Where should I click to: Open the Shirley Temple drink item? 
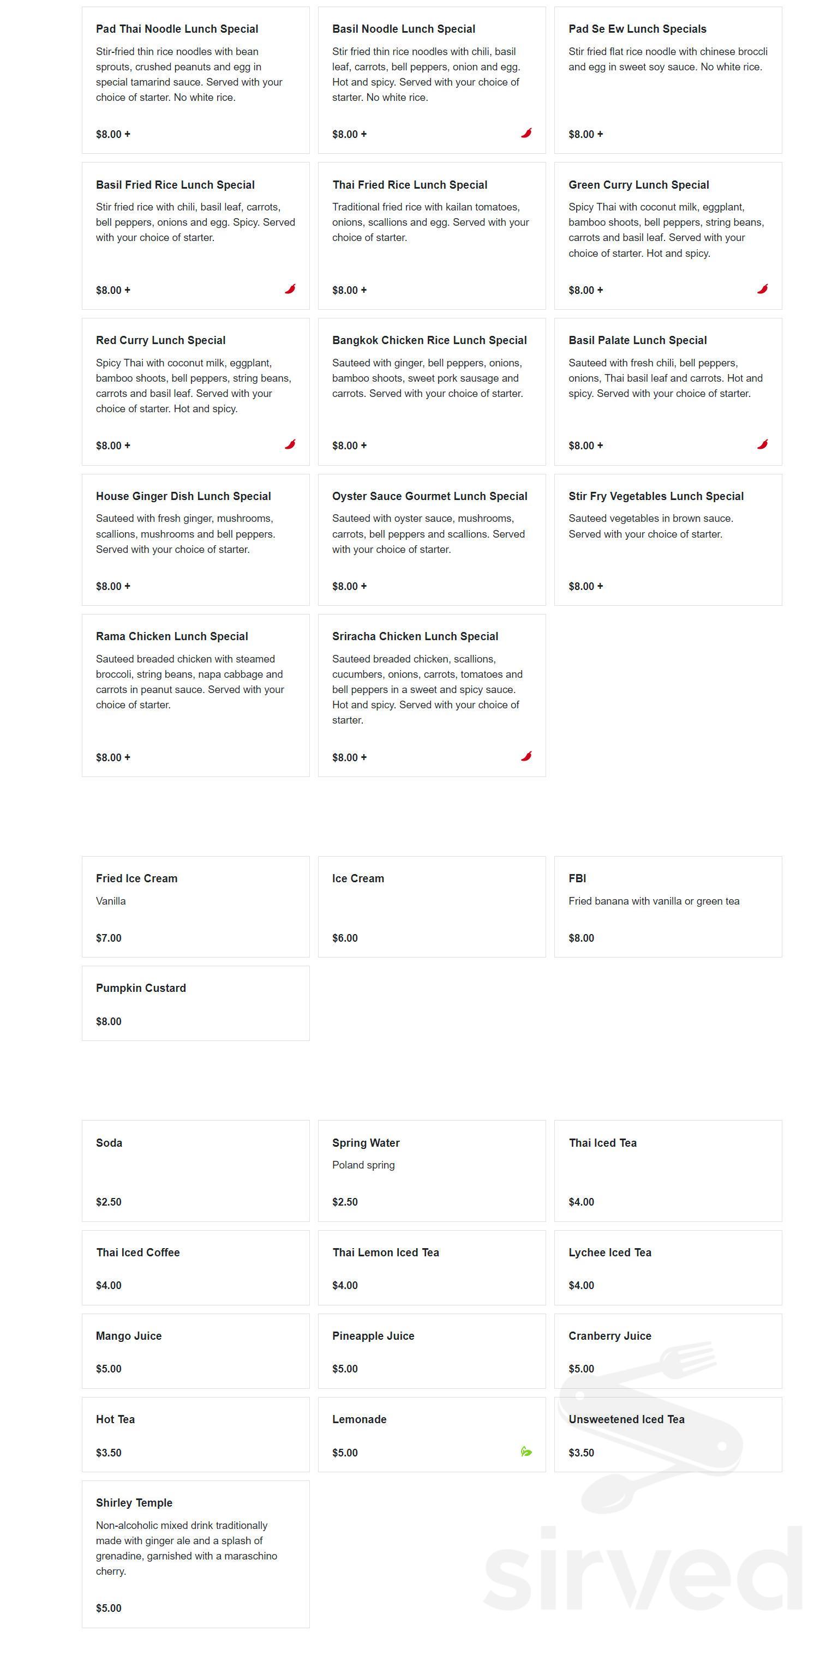[196, 1554]
